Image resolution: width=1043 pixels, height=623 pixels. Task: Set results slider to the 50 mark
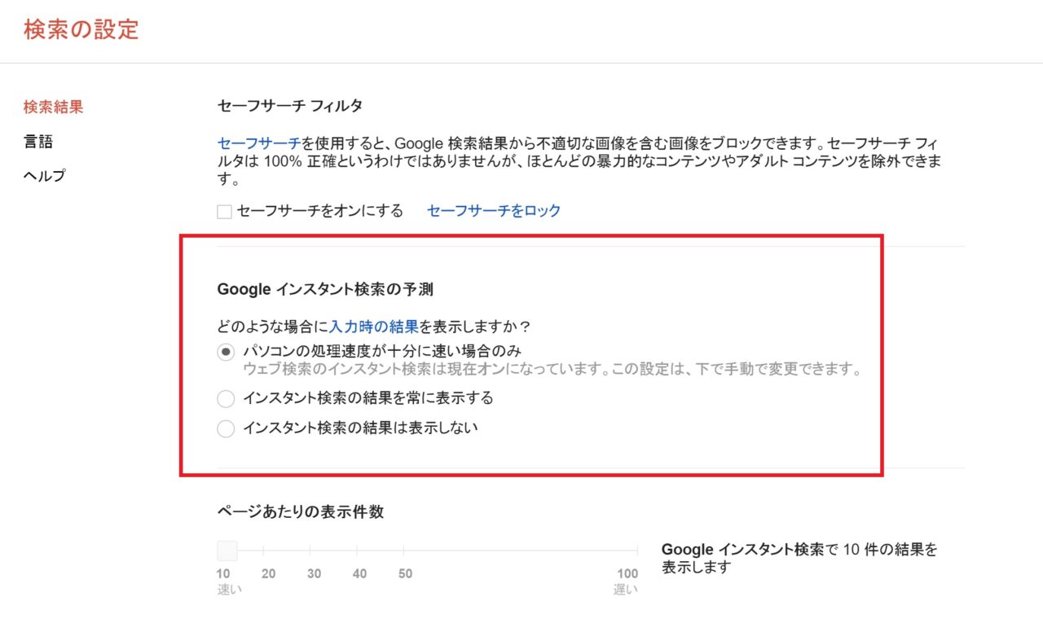click(x=405, y=551)
